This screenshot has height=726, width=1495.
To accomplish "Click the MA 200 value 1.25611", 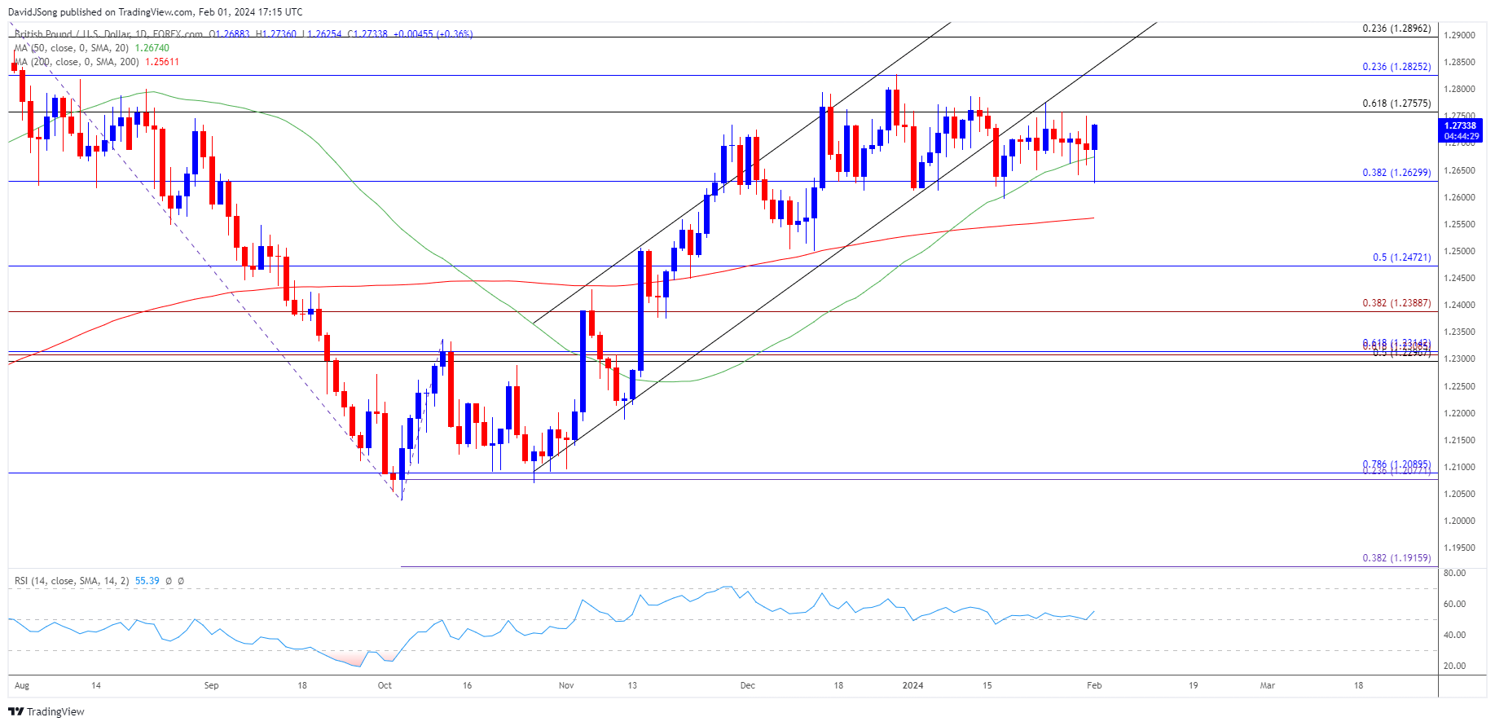I will (x=162, y=62).
